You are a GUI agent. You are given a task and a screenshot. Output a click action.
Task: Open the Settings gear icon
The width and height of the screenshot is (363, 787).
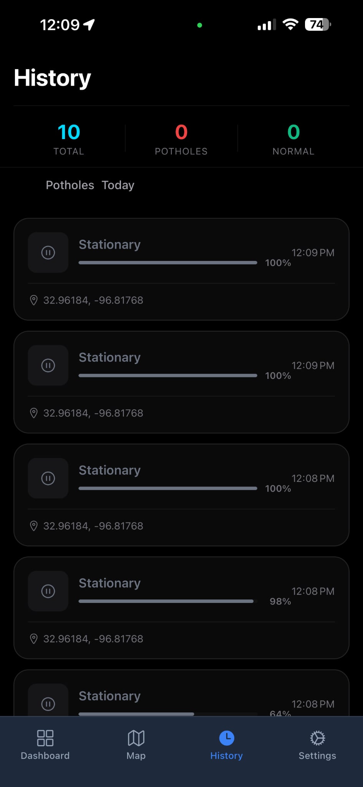point(317,738)
